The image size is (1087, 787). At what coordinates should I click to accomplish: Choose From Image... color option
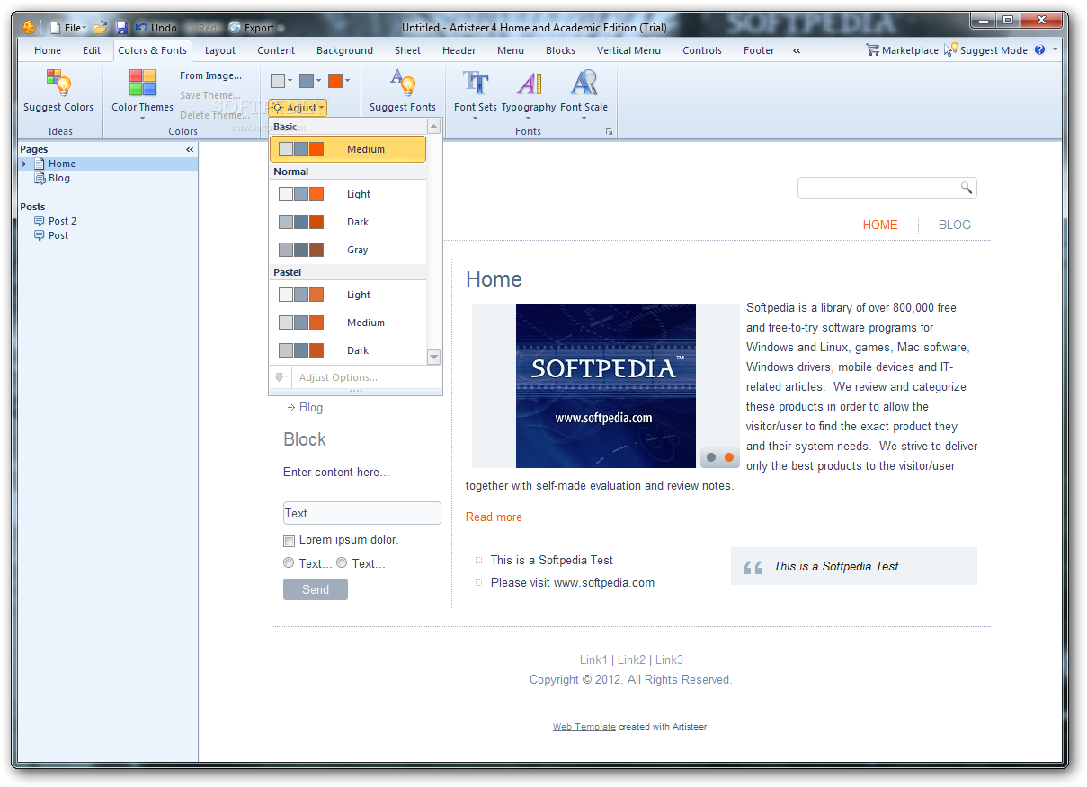210,75
